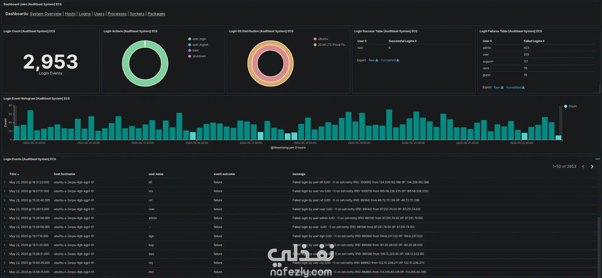
Task: Click the 1–50 of 2953 pagination text
Action: 564,167
